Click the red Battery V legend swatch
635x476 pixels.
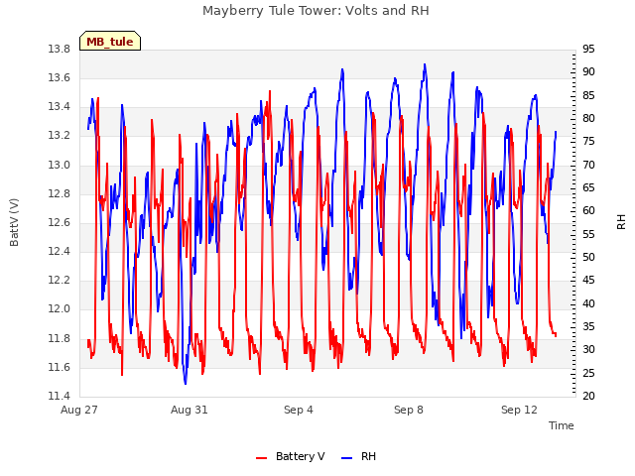[262, 458]
